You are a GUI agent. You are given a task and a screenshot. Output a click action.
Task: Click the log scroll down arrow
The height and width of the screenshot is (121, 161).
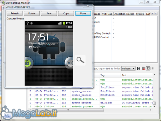point(154,107)
